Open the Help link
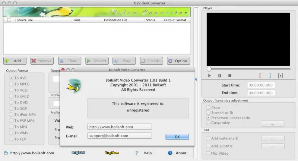298x161 pixels. [148, 153]
